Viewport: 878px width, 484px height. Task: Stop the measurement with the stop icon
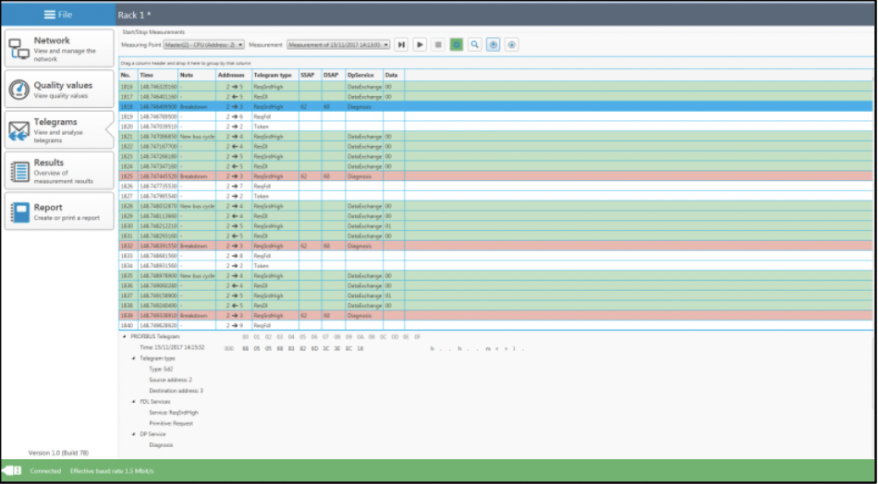coord(438,44)
